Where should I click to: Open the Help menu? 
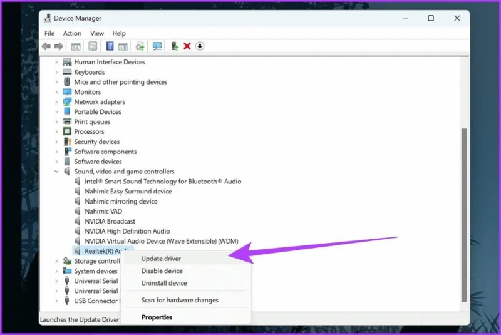coord(119,33)
